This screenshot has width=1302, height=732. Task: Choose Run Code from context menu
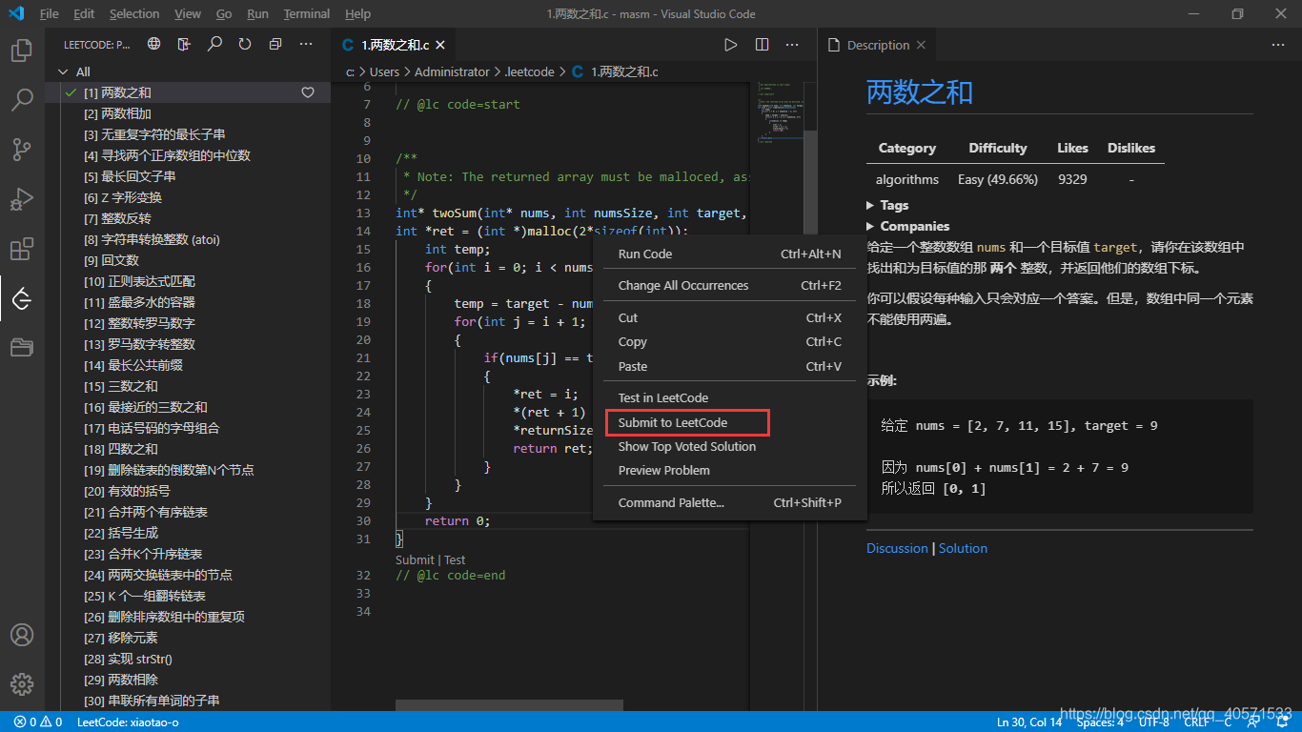(729, 254)
